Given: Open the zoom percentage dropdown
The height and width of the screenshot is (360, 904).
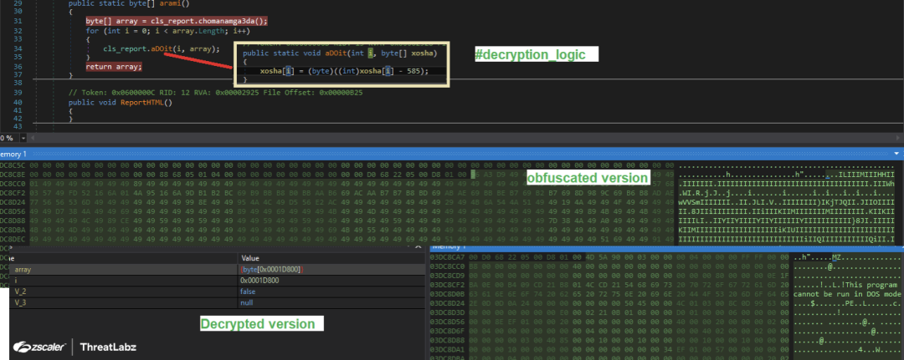Looking at the screenshot, I should (23, 137).
